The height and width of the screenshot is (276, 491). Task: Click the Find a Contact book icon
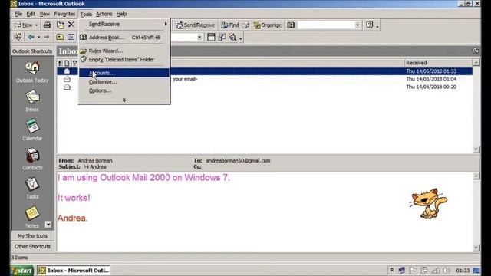pyautogui.click(x=291, y=25)
